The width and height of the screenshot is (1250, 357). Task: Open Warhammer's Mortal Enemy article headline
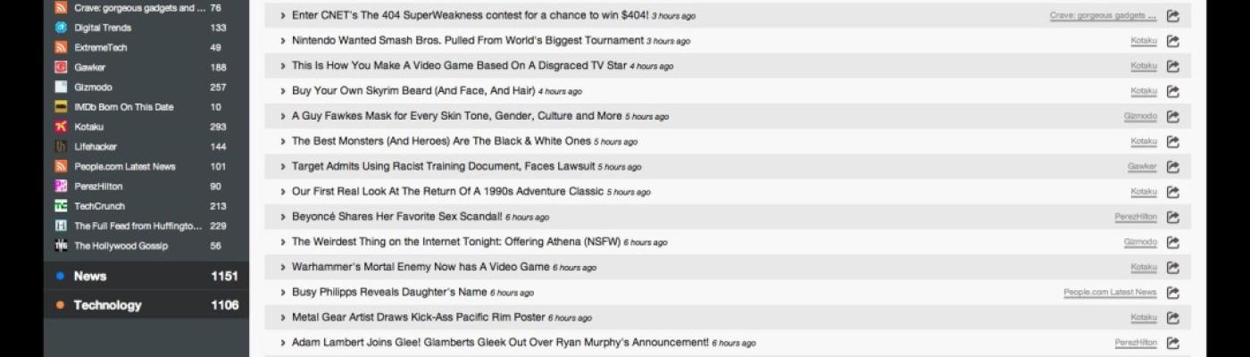[x=421, y=267]
